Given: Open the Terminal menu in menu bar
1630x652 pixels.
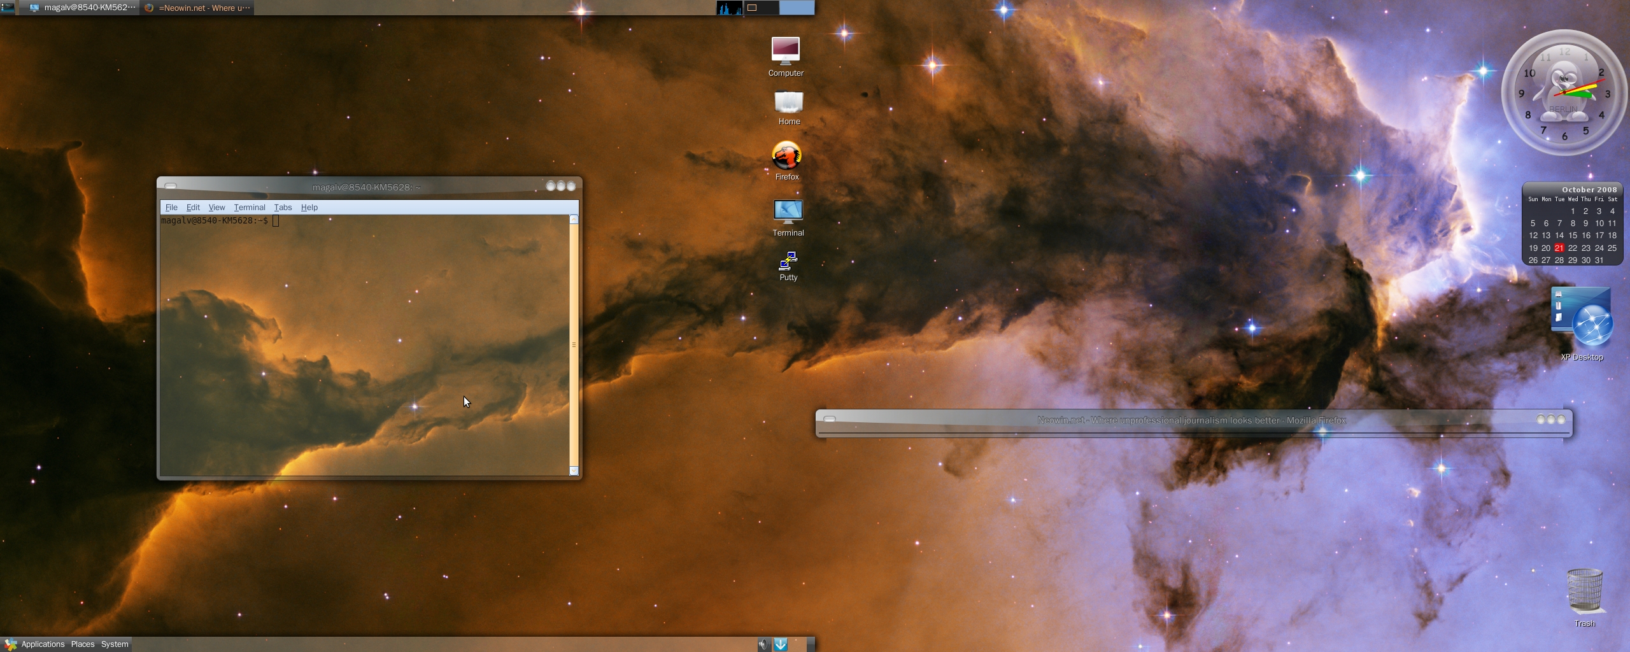Looking at the screenshot, I should [250, 208].
